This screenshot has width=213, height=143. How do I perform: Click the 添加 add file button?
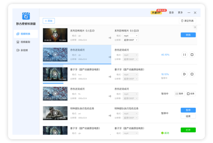[49, 21]
